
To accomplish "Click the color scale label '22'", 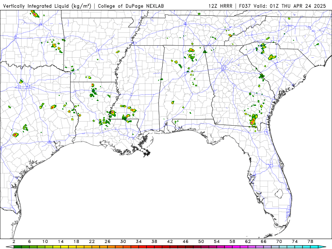I will click(92, 242).
